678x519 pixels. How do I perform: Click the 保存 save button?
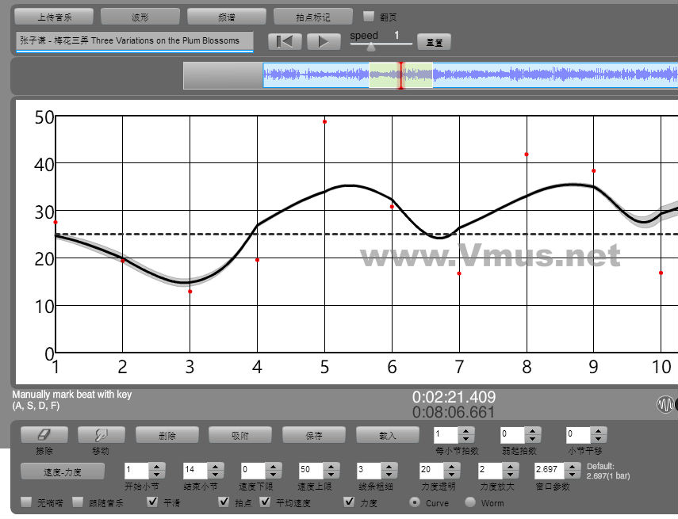click(x=313, y=435)
